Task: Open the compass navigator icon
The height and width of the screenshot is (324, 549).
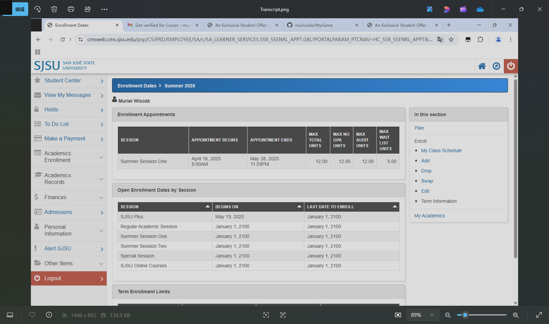Action: pyautogui.click(x=496, y=66)
